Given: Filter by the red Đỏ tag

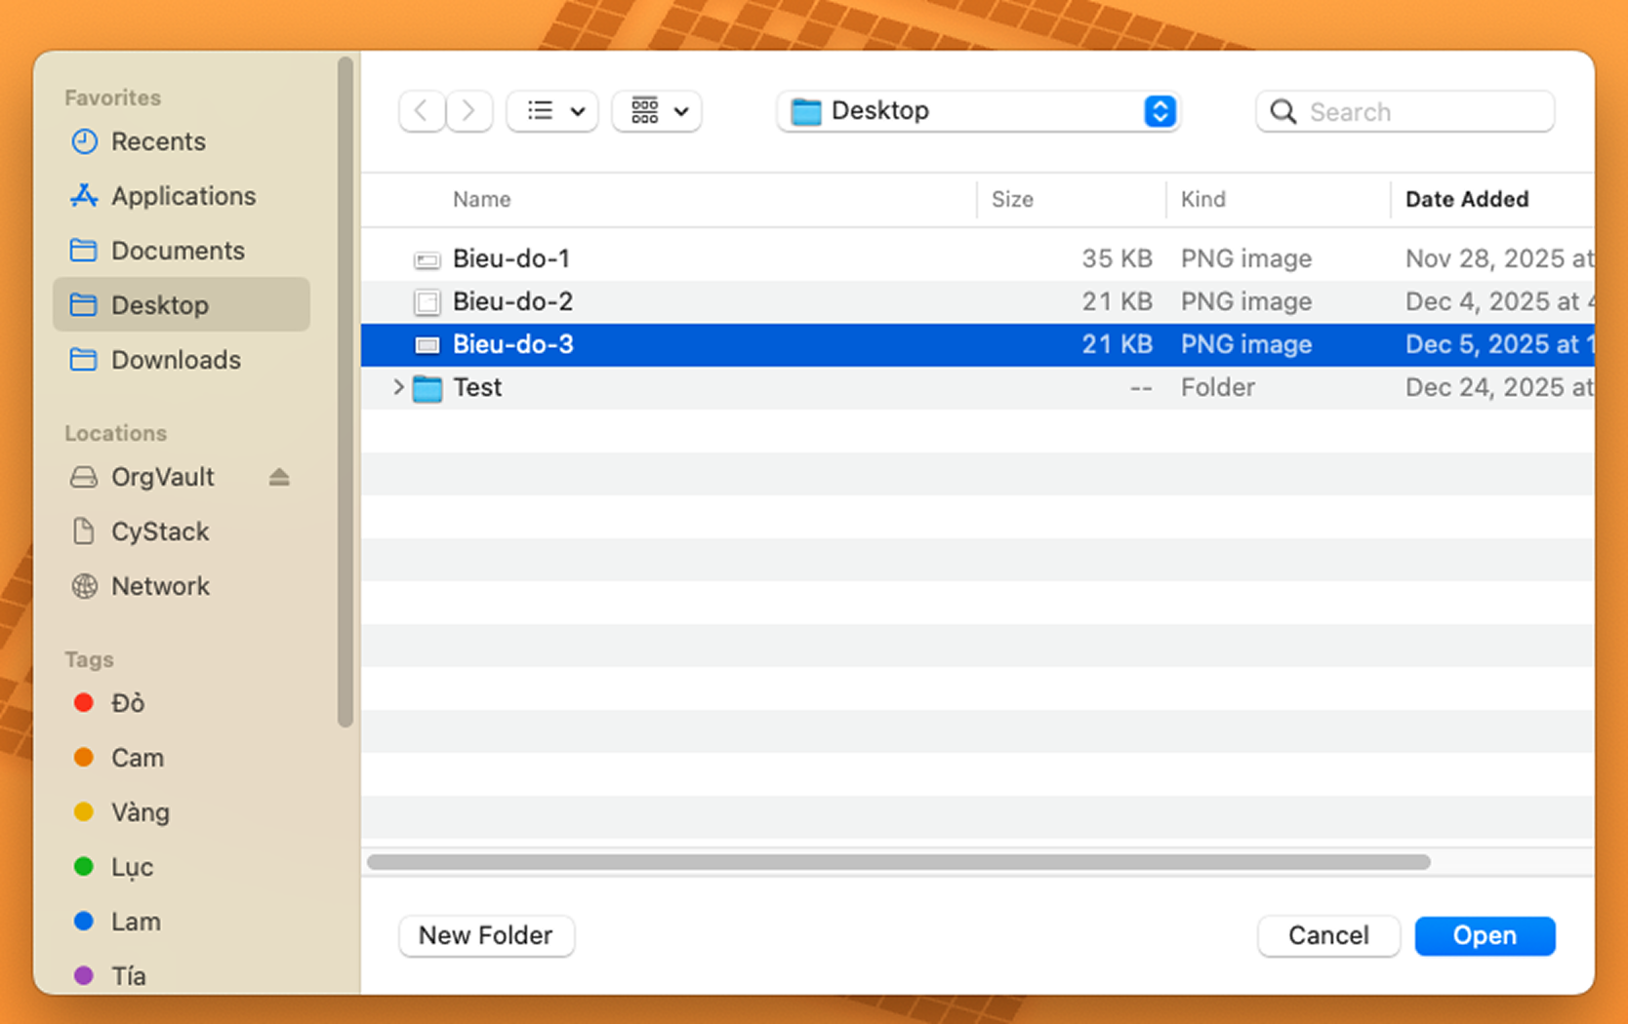Looking at the screenshot, I should coord(182,703).
